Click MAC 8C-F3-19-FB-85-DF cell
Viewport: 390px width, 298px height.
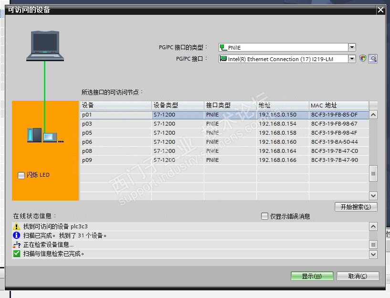339,115
